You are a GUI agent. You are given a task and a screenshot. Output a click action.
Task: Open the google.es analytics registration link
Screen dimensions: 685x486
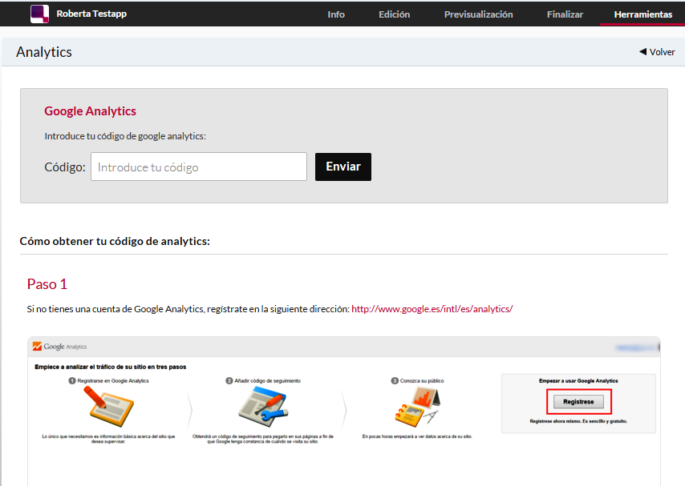(x=432, y=309)
